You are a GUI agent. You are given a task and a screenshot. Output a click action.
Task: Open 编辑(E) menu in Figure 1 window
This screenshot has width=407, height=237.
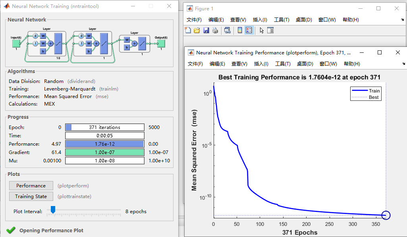point(216,20)
